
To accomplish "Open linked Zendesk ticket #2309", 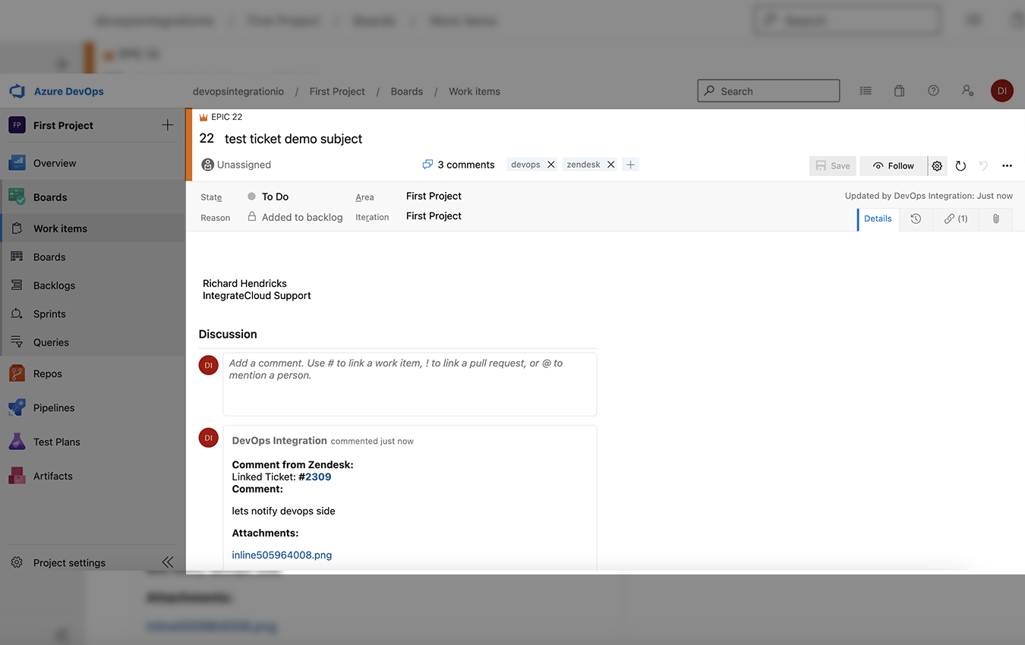I will 315,477.
